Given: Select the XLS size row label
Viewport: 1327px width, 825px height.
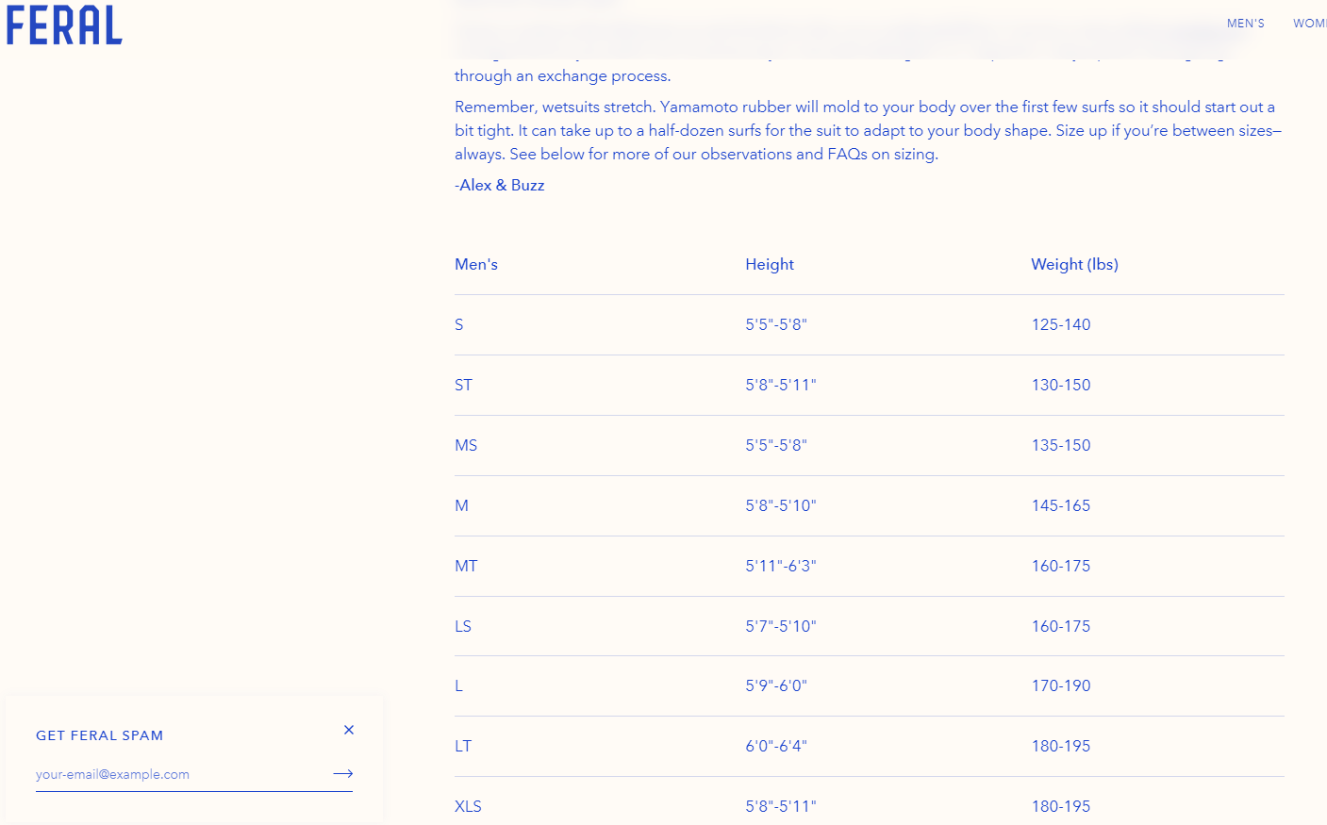Looking at the screenshot, I should click(468, 806).
